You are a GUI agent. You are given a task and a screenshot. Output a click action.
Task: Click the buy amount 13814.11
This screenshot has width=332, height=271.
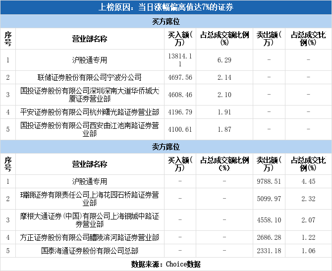(180, 60)
